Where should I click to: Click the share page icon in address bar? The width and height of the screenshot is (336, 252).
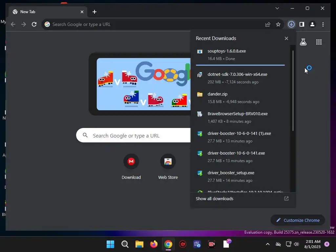[x=268, y=24]
